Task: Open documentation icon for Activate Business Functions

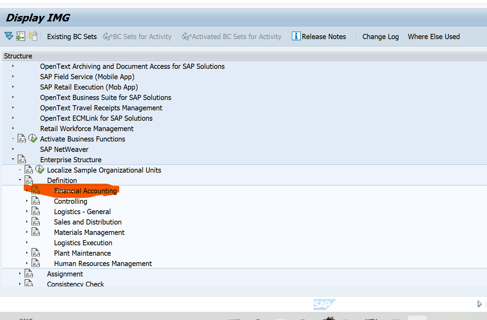Action: [x=22, y=139]
